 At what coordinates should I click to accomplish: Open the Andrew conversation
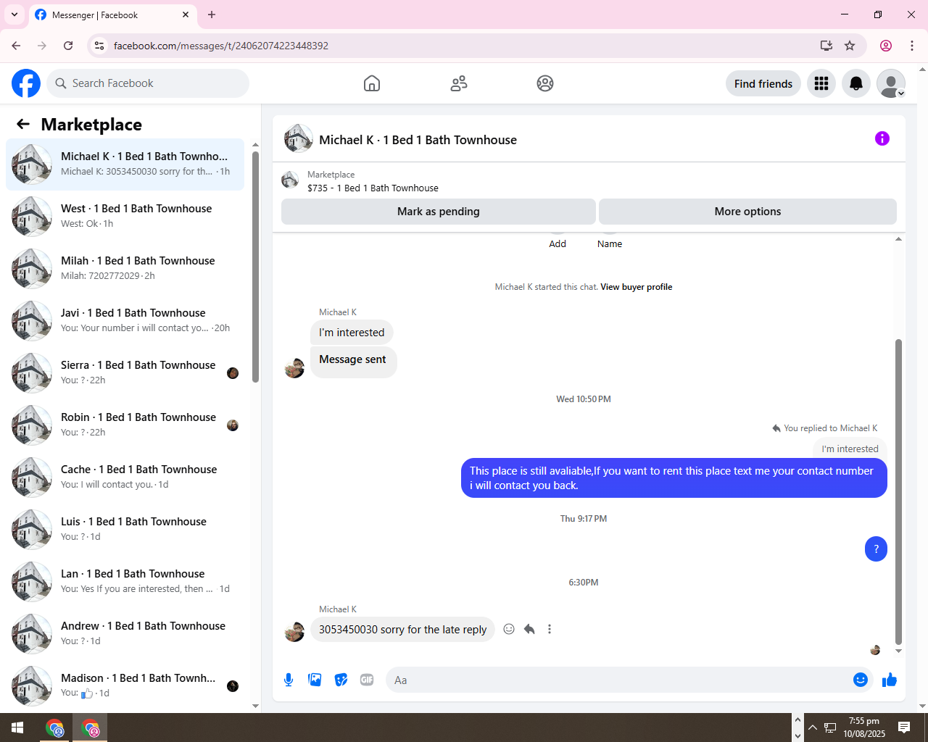pyautogui.click(x=125, y=634)
